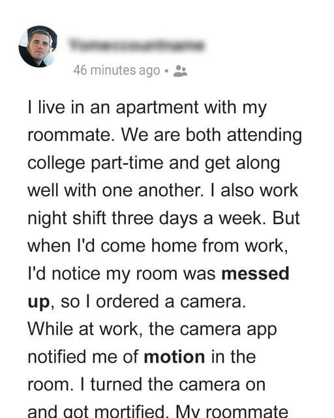Image resolution: width=334 pixels, height=418 pixels.
Task: Click the word 'notified' in post
Action: tap(57, 357)
